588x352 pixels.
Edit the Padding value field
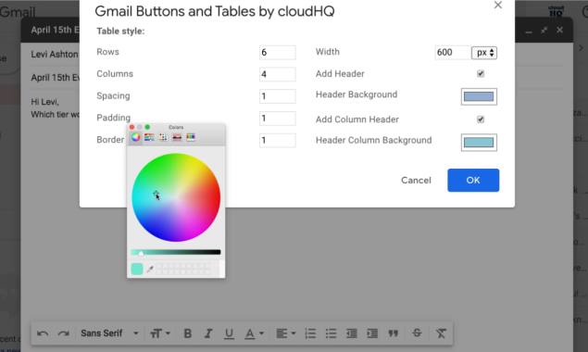click(x=277, y=119)
